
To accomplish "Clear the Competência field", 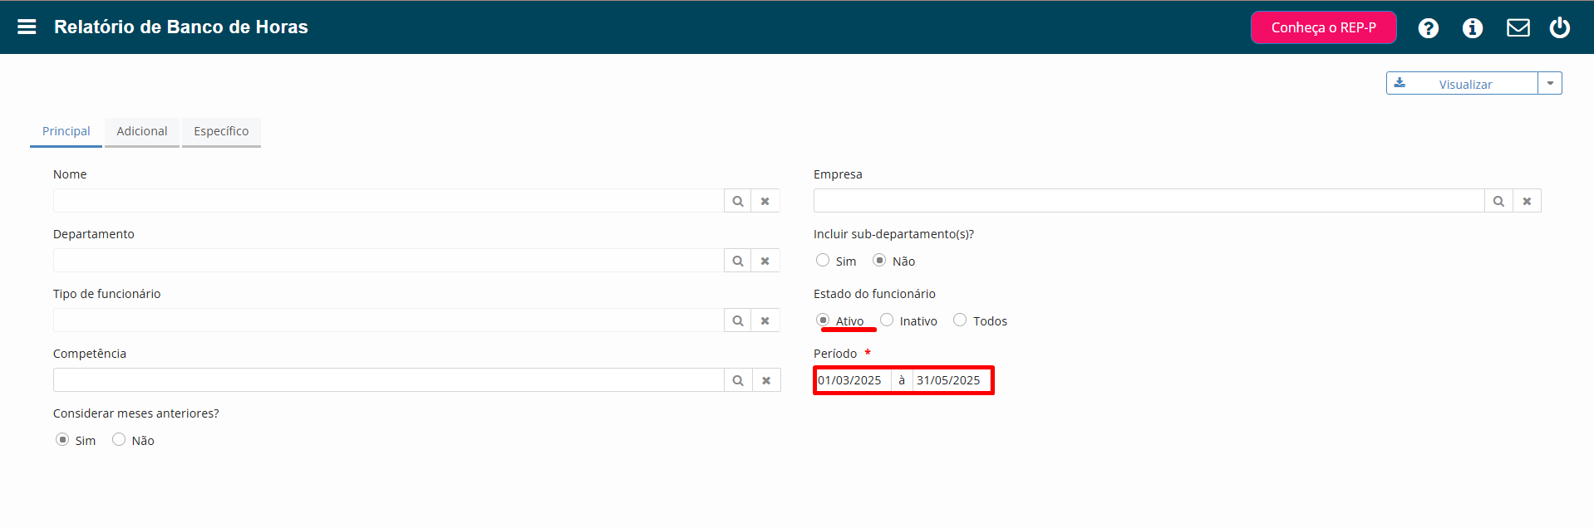I will (x=766, y=380).
